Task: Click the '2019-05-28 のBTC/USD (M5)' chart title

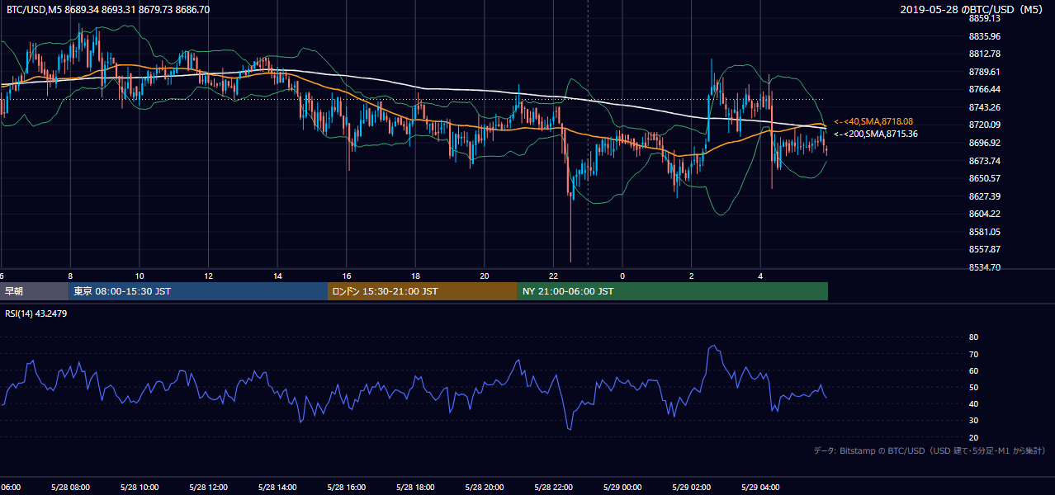Action: pos(973,10)
